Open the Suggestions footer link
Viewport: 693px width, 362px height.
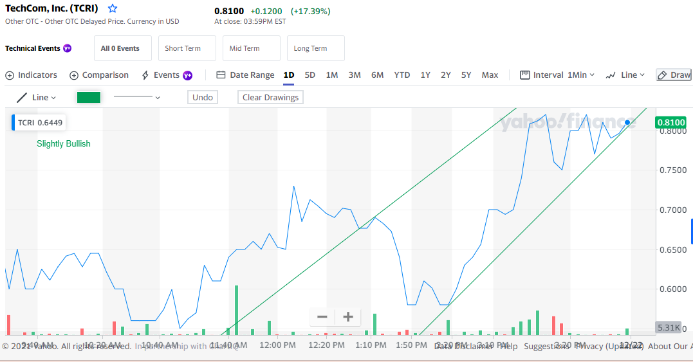pyautogui.click(x=547, y=347)
